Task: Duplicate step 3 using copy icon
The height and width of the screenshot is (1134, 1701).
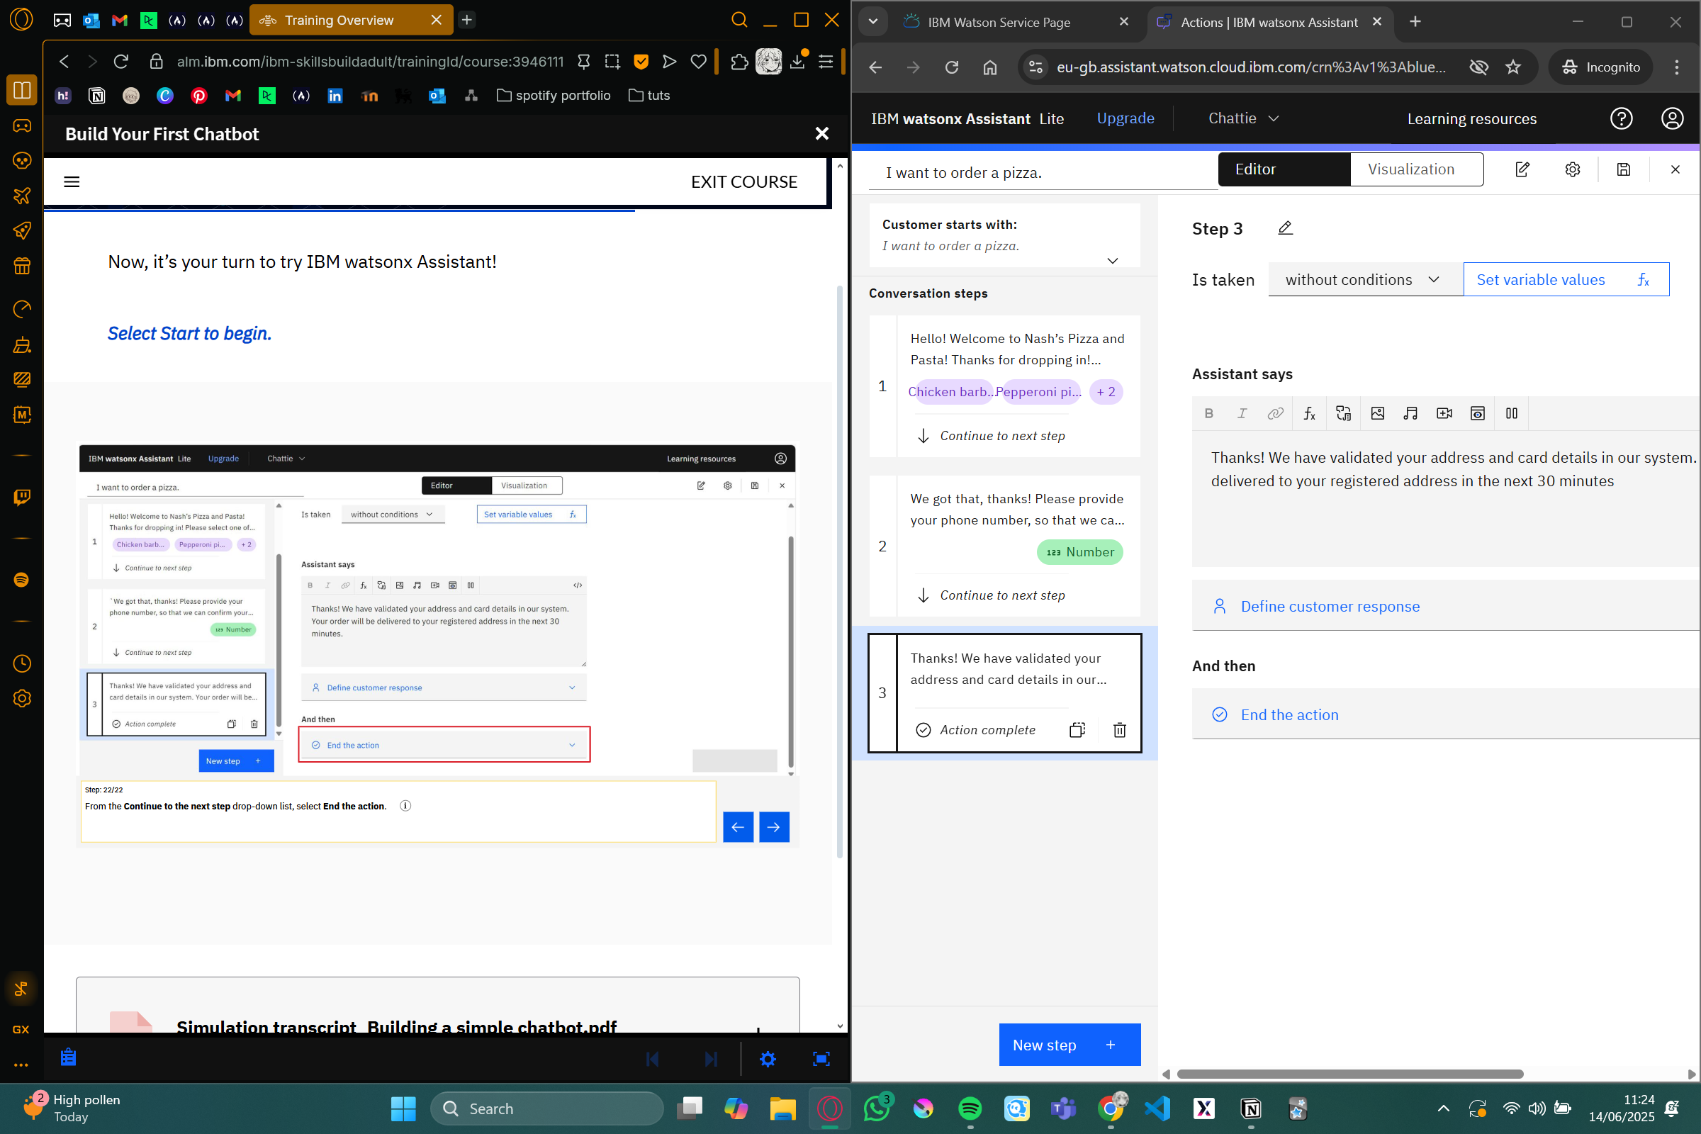Action: 1077,730
